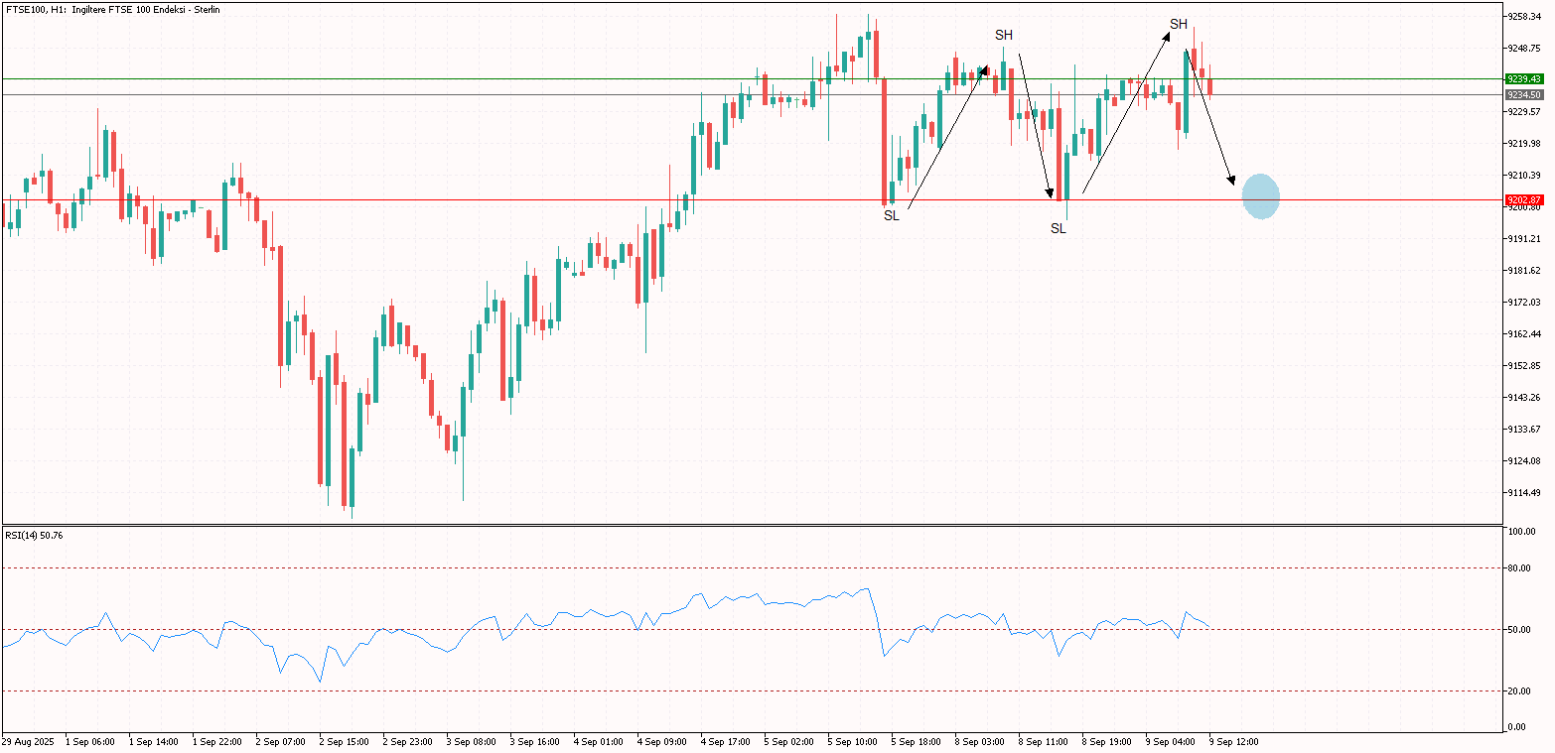Click the 1 Sep 22:00 time label
This screenshot has height=753, width=1555.
(x=216, y=741)
